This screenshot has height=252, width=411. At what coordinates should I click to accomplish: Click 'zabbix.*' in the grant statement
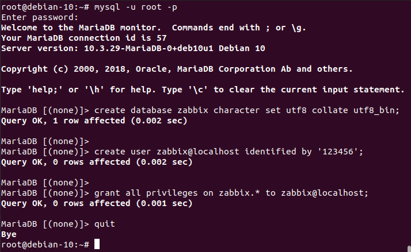pos(239,193)
